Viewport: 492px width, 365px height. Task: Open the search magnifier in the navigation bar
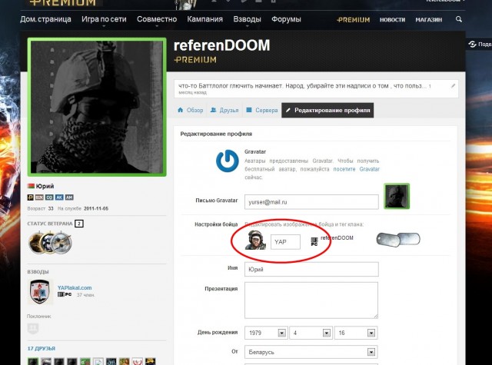pos(458,19)
